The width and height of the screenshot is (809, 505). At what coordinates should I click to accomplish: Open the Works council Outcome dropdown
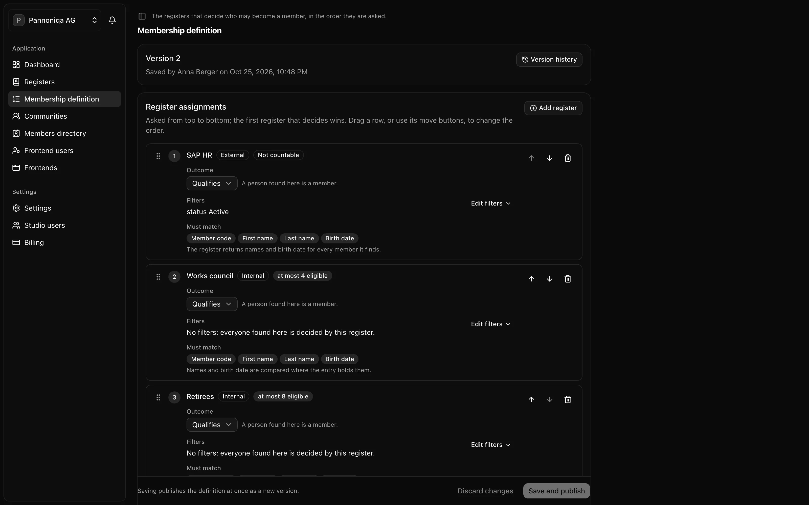pos(212,304)
